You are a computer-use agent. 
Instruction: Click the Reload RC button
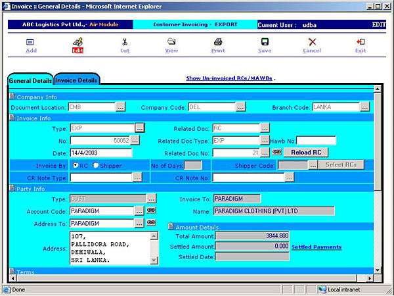[x=306, y=153]
